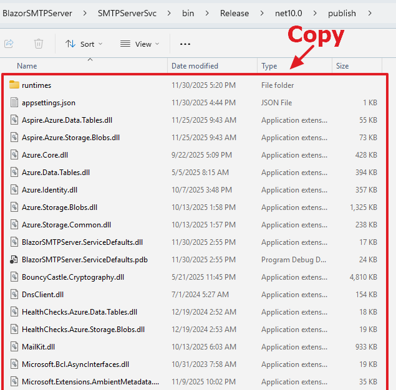Select the BouncyCastle.Cryptography.dll file name
396x390 pixels.
(x=73, y=277)
